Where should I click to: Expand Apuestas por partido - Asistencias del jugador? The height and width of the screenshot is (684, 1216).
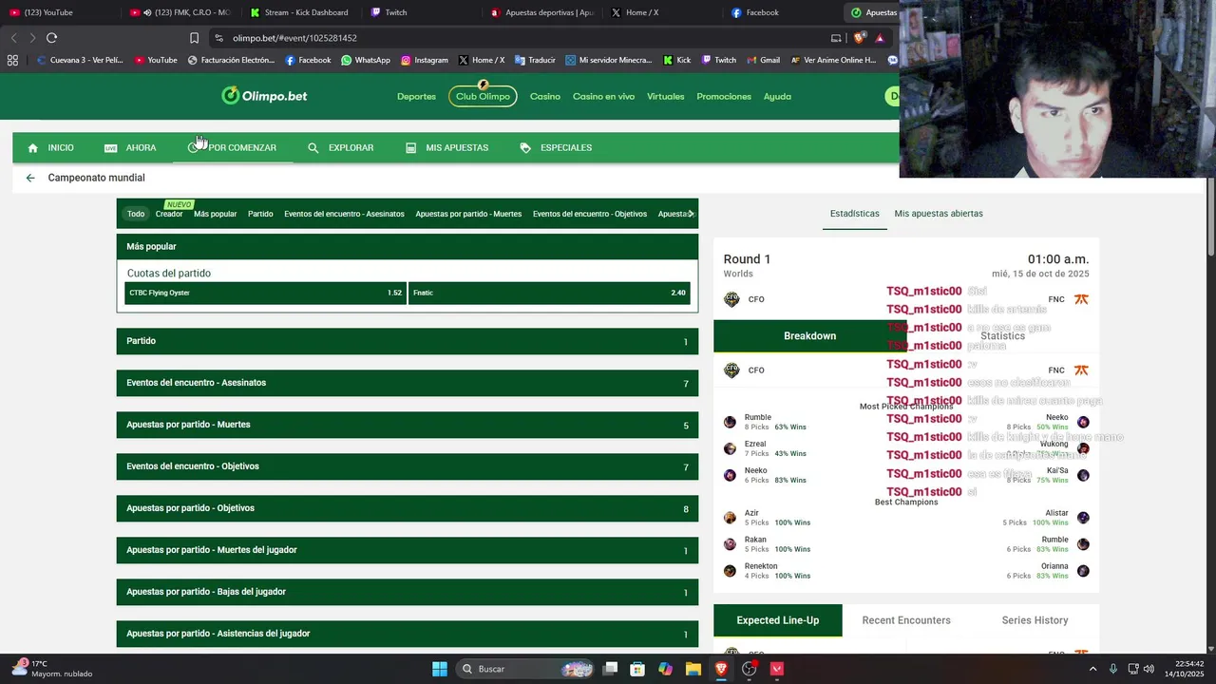[408, 634]
